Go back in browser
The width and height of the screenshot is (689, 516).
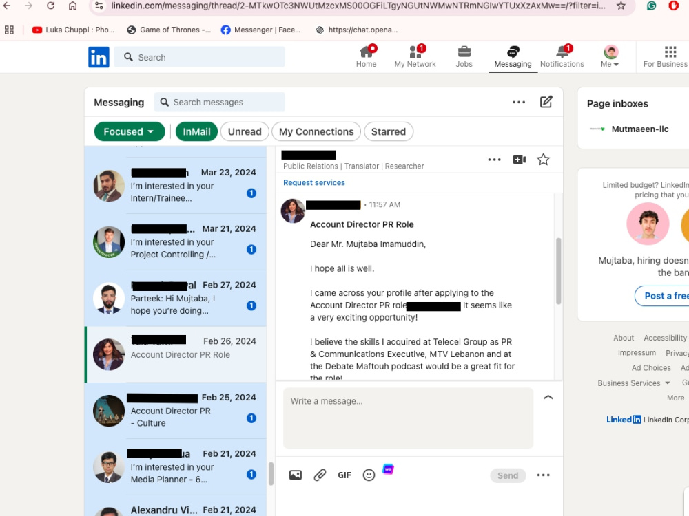7,6
